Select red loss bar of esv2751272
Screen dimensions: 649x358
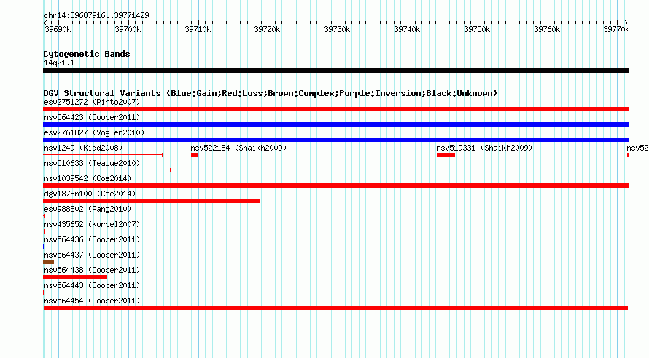(x=335, y=109)
